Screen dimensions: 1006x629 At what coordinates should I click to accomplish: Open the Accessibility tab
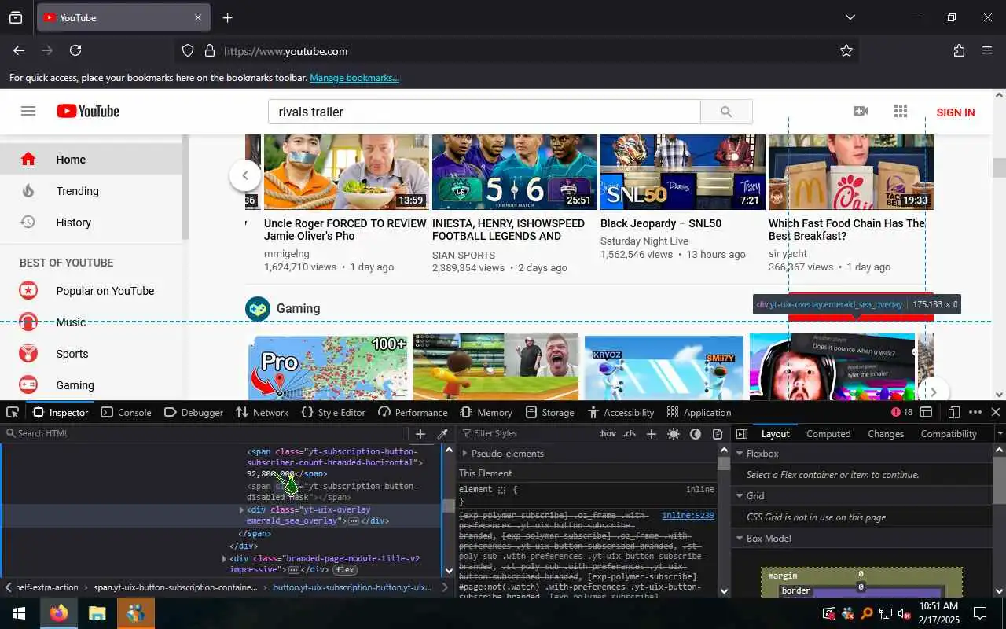621,412
